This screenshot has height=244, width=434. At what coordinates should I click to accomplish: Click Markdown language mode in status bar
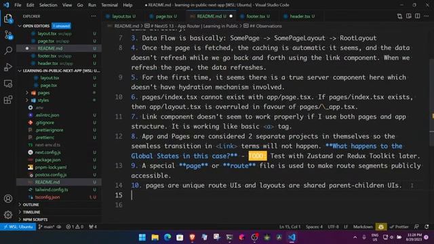coord(363,227)
